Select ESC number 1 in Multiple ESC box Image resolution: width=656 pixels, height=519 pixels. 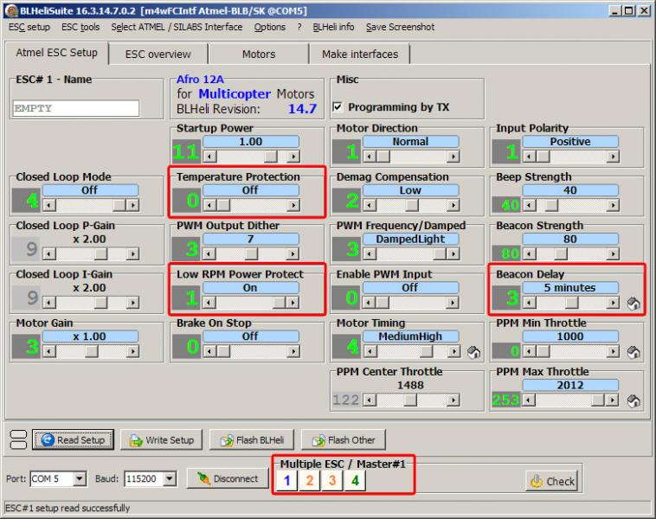point(288,481)
